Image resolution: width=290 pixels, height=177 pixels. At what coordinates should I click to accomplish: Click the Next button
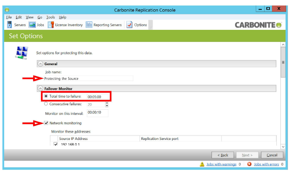click(247, 155)
